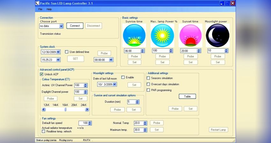Screen dimensions: 271x143
Task: Open the last full moon date dropdown
Action: point(114,84)
